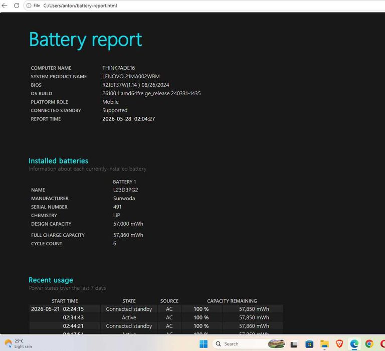Image resolution: width=385 pixels, height=351 pixels.
Task: View site information via the File info icon
Action: coord(29,6)
